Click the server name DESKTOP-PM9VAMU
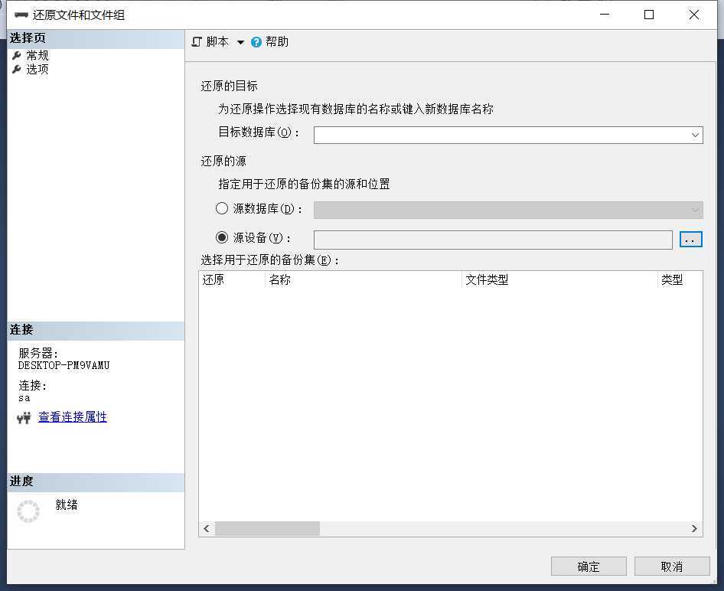Screen dimensions: 724x591 (x=64, y=366)
